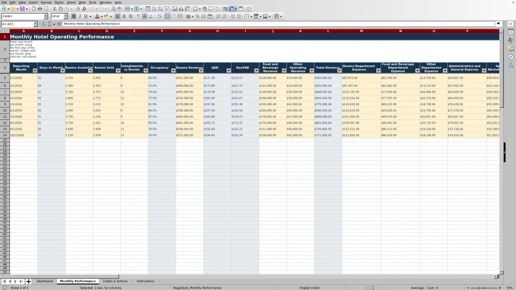Viewport: 516px width, 290px height.
Task: Switch to the Dashboard sheet tab
Action: tap(45, 281)
